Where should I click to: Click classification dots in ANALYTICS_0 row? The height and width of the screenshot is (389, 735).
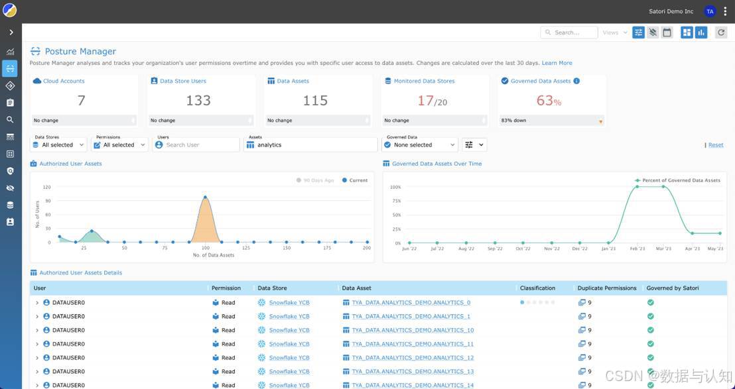tap(537, 302)
